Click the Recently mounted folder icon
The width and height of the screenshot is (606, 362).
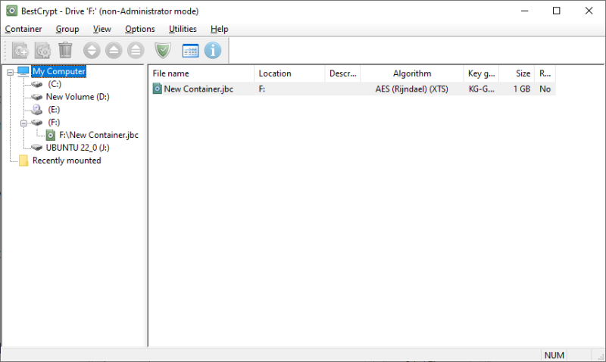[23, 161]
